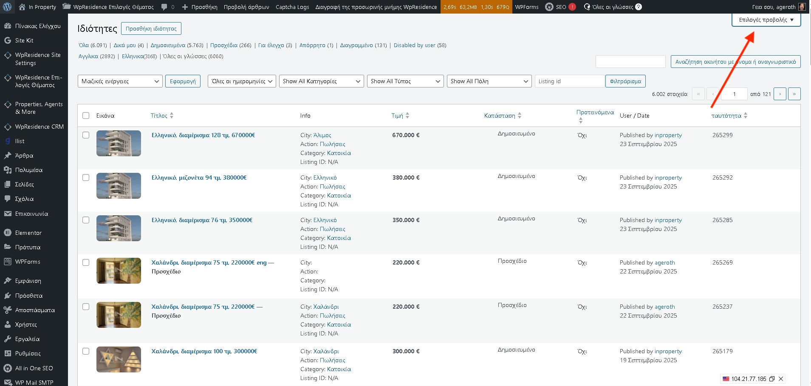Click the Elementor icon in sidebar
Viewport: 811px width, 386px height.
click(7, 233)
